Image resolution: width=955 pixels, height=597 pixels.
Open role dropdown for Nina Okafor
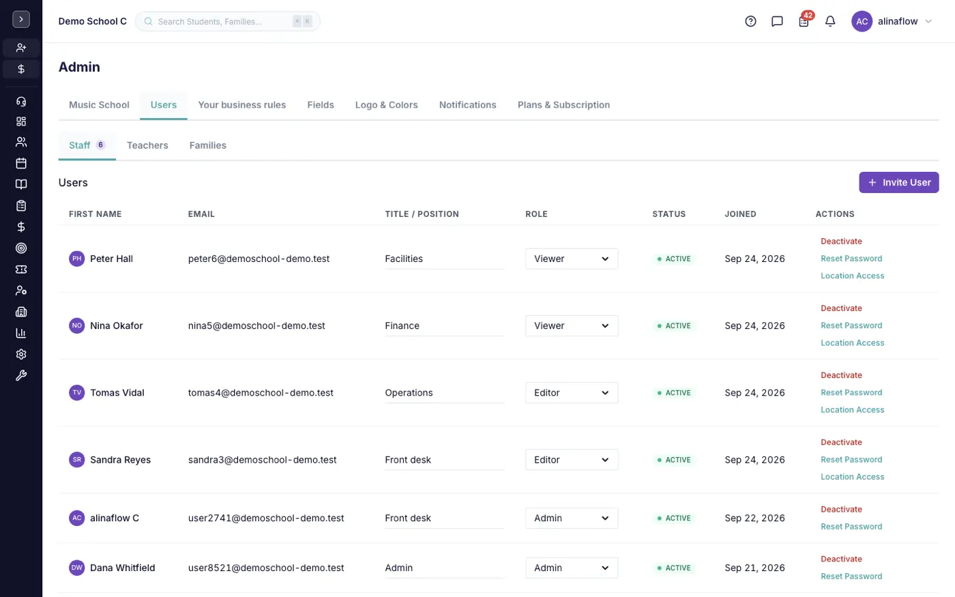(572, 325)
